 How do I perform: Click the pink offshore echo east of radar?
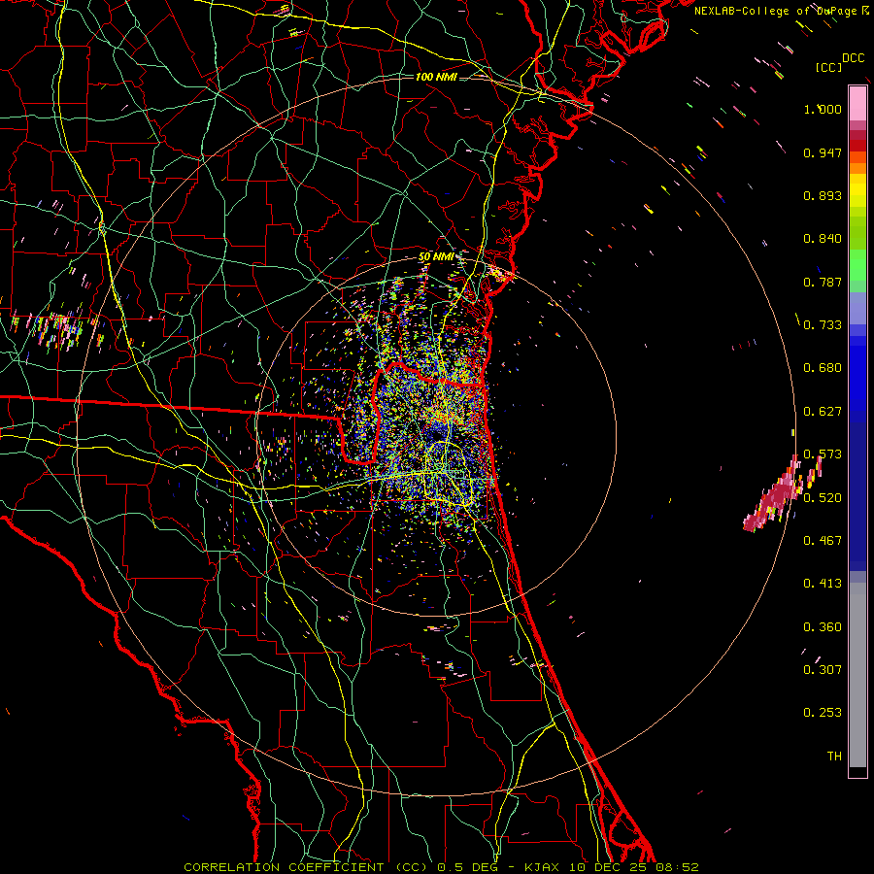coord(776,496)
